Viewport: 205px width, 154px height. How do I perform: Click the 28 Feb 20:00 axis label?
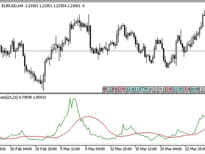point(46,149)
